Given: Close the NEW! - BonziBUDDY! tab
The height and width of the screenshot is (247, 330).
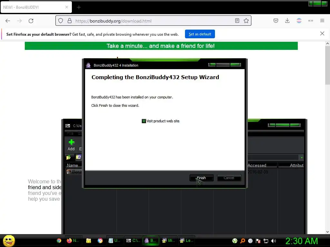Looking at the screenshot, I should click(67, 7).
